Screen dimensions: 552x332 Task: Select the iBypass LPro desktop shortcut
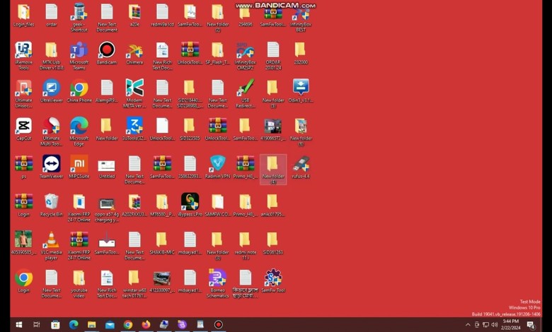190,205
